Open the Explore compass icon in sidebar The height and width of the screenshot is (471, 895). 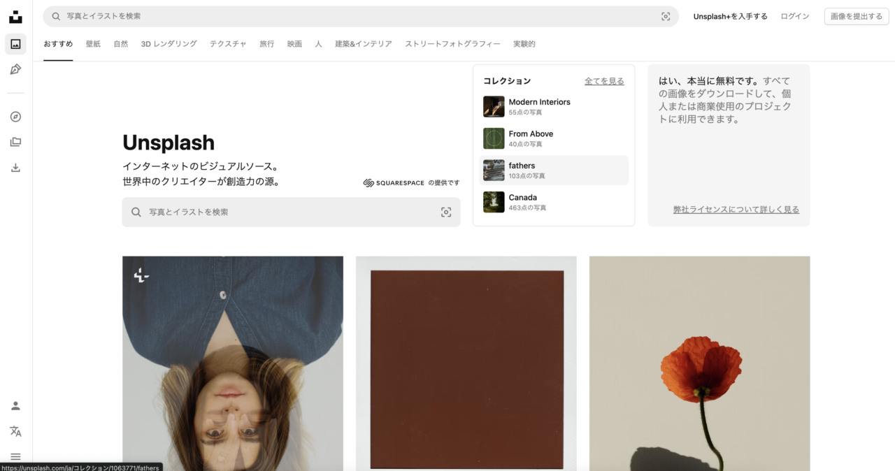(15, 117)
